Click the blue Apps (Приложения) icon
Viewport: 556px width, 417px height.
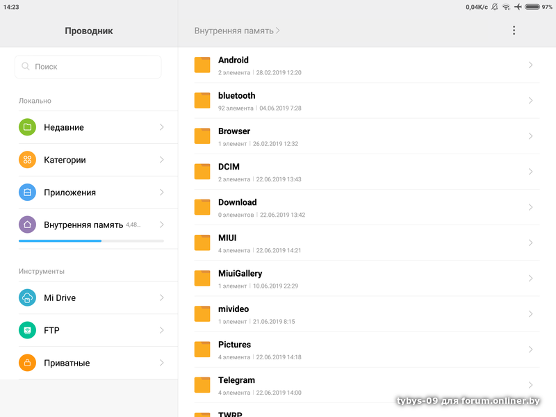tap(27, 193)
